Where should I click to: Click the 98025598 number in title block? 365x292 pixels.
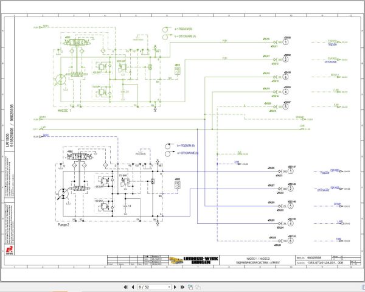click(x=315, y=258)
